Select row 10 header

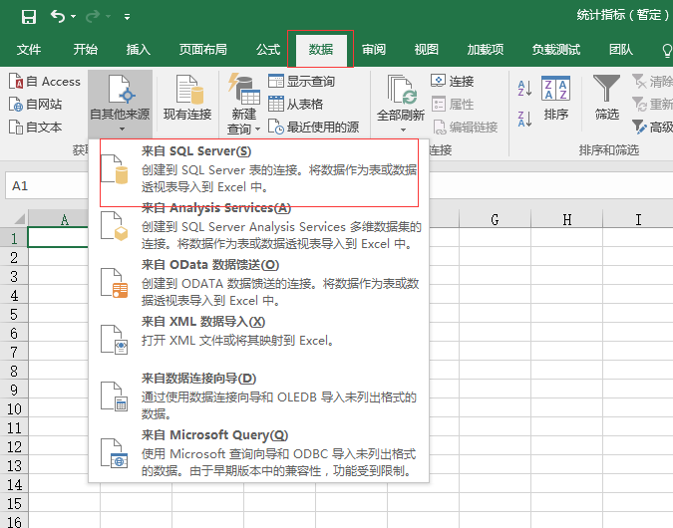click(x=14, y=408)
